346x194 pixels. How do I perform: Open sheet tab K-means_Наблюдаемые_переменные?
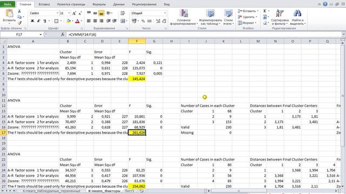(x=51, y=191)
